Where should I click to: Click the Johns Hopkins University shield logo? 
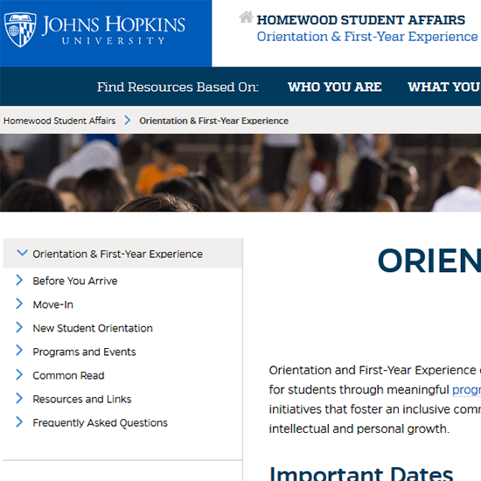pos(20,30)
